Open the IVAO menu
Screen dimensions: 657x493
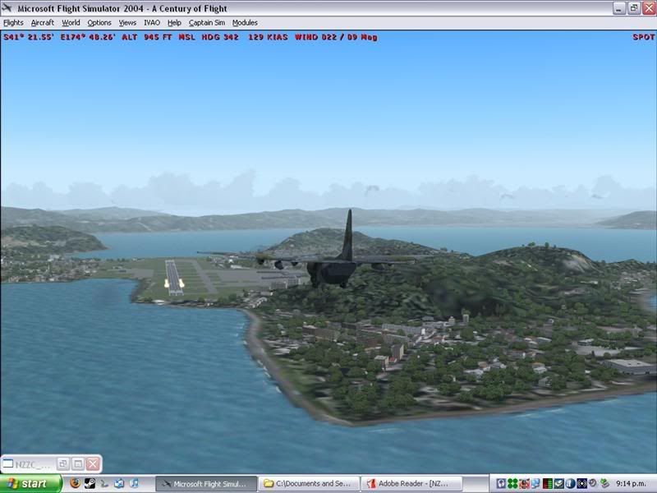coord(152,23)
